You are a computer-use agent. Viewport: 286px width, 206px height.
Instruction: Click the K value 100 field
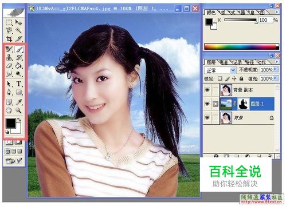click(265, 20)
